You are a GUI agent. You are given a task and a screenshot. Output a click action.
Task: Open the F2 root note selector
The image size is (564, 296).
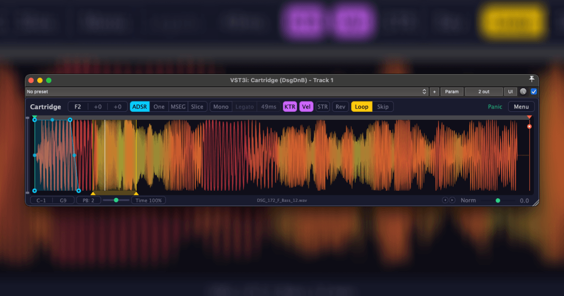(78, 107)
